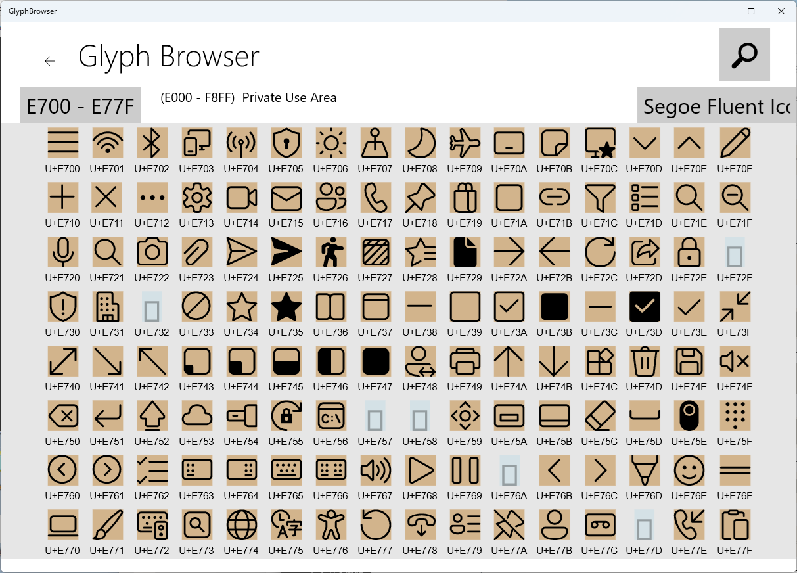Select the filled checkbox glyph U+E73D

coord(644,307)
